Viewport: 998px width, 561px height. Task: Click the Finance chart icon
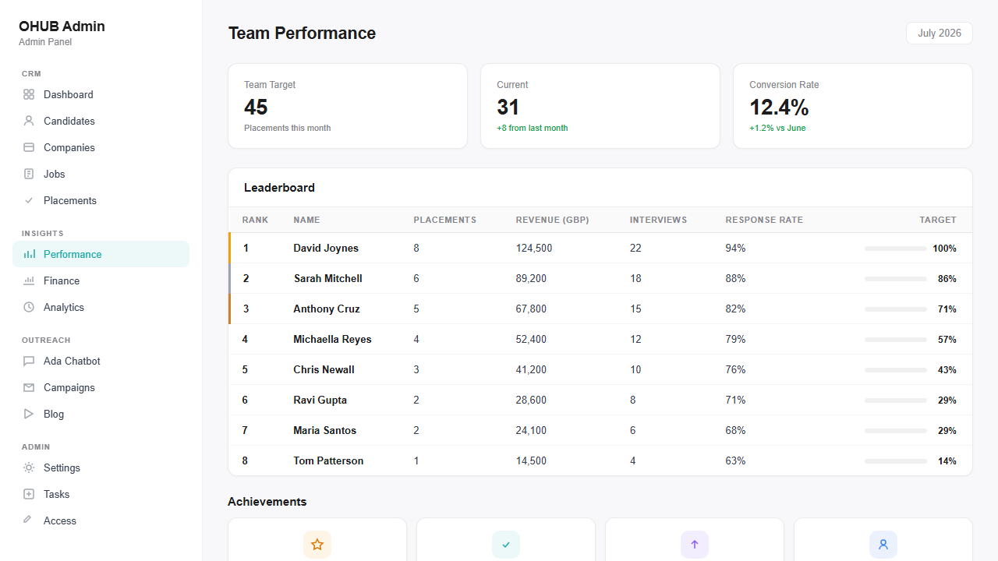[x=29, y=280]
